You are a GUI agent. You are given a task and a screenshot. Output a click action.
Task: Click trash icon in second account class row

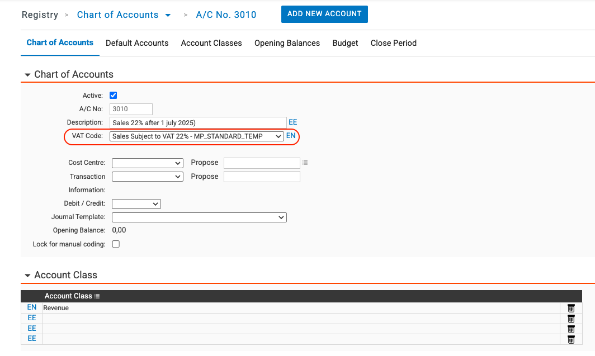(571, 319)
